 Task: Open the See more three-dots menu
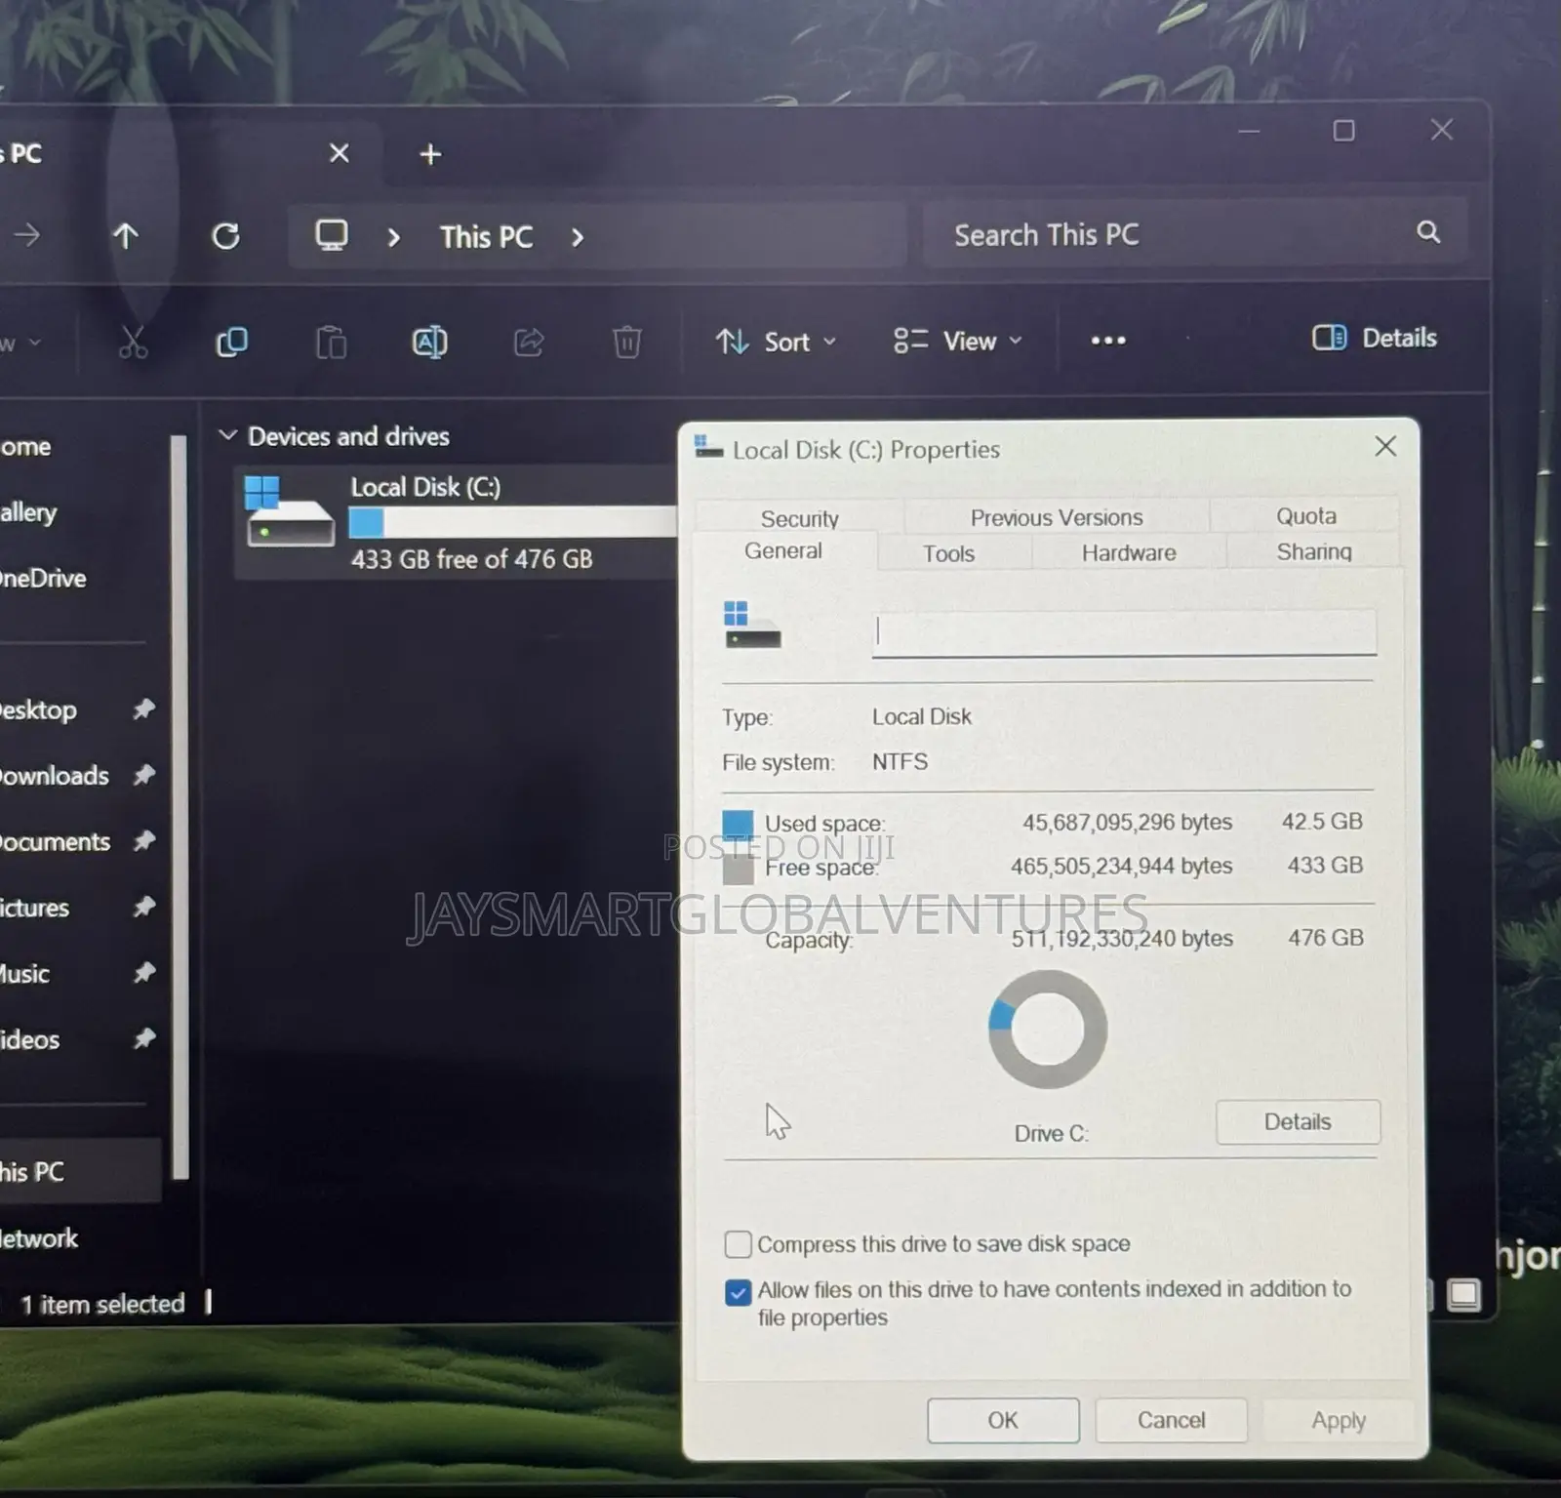(x=1108, y=341)
